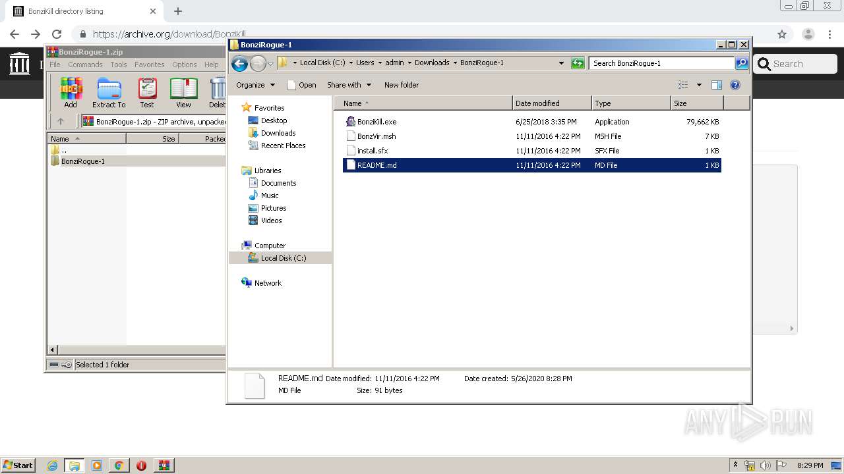844x474 pixels.
Task: Open Internet Explorer from taskbar
Action: tap(52, 465)
